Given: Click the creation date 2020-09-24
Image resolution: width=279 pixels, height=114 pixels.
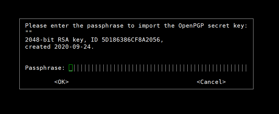Looking at the screenshot, I should [72, 47].
